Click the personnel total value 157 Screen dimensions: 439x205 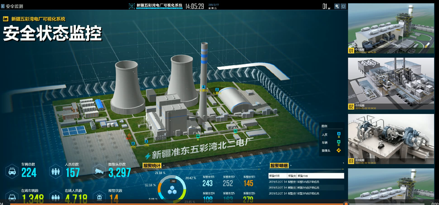(x=73, y=173)
